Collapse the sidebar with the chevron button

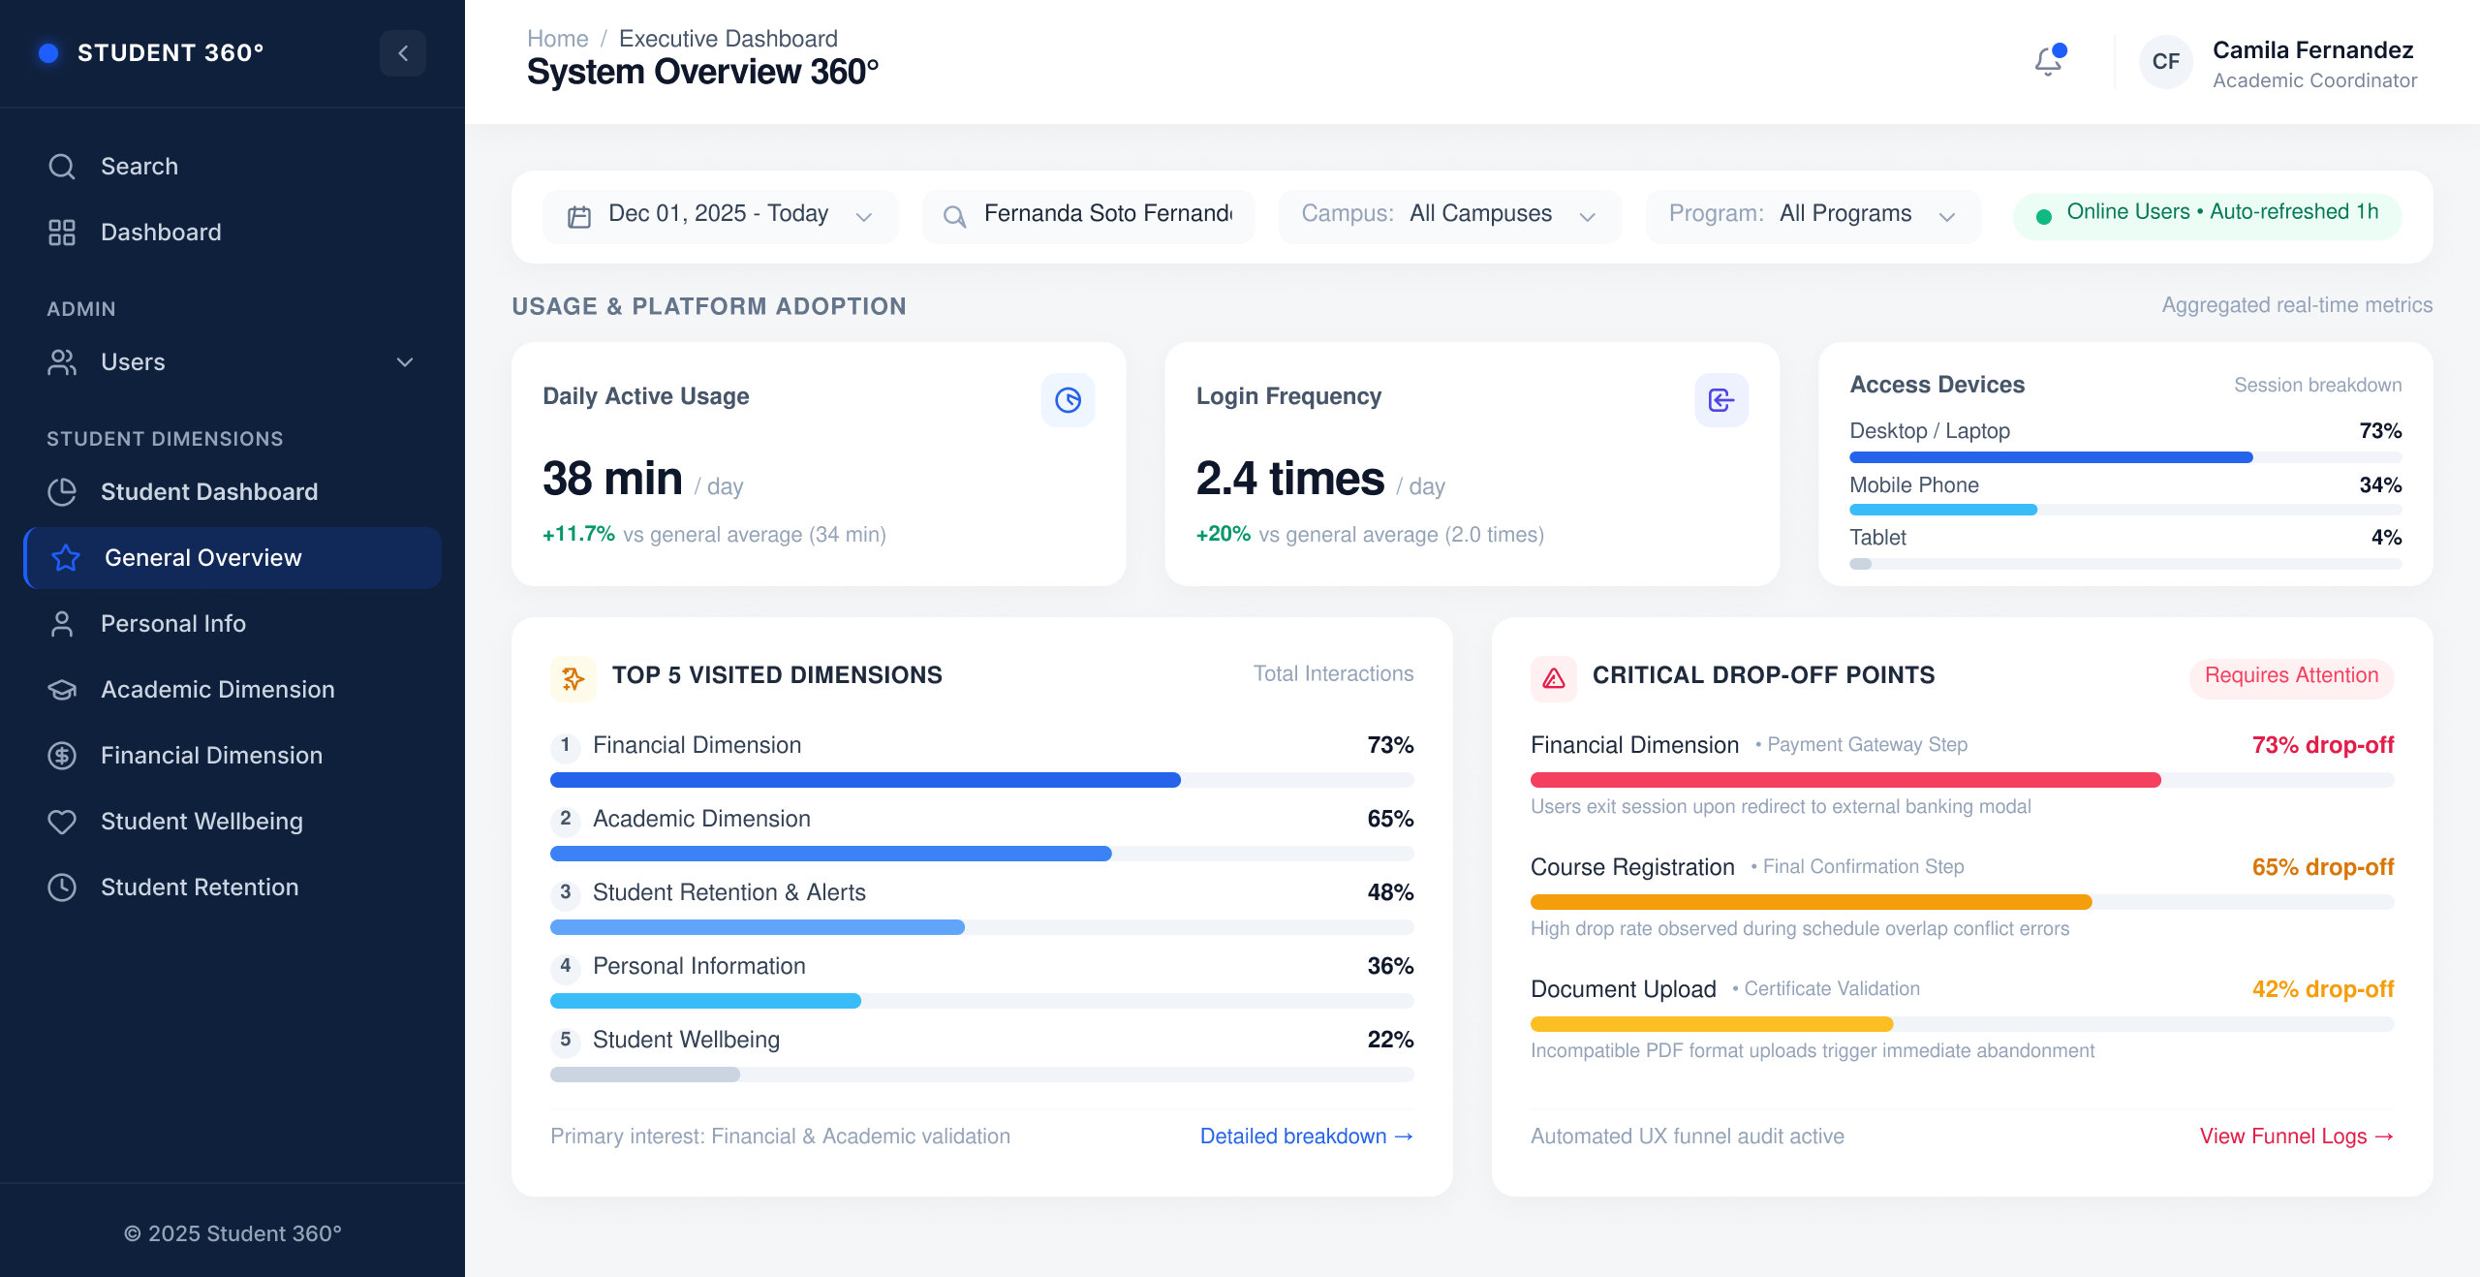(x=403, y=53)
